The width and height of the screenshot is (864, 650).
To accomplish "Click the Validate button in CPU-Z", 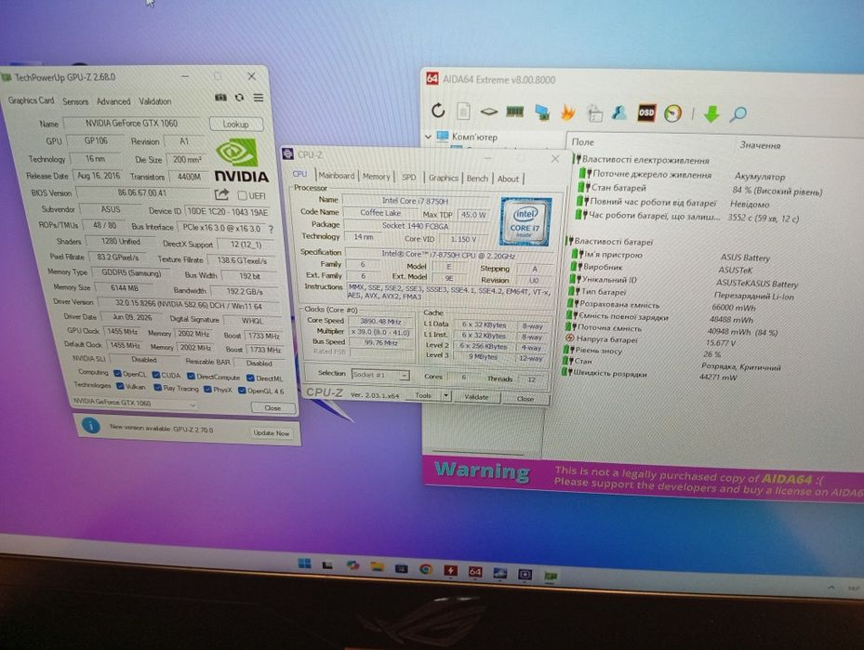I will click(x=476, y=397).
